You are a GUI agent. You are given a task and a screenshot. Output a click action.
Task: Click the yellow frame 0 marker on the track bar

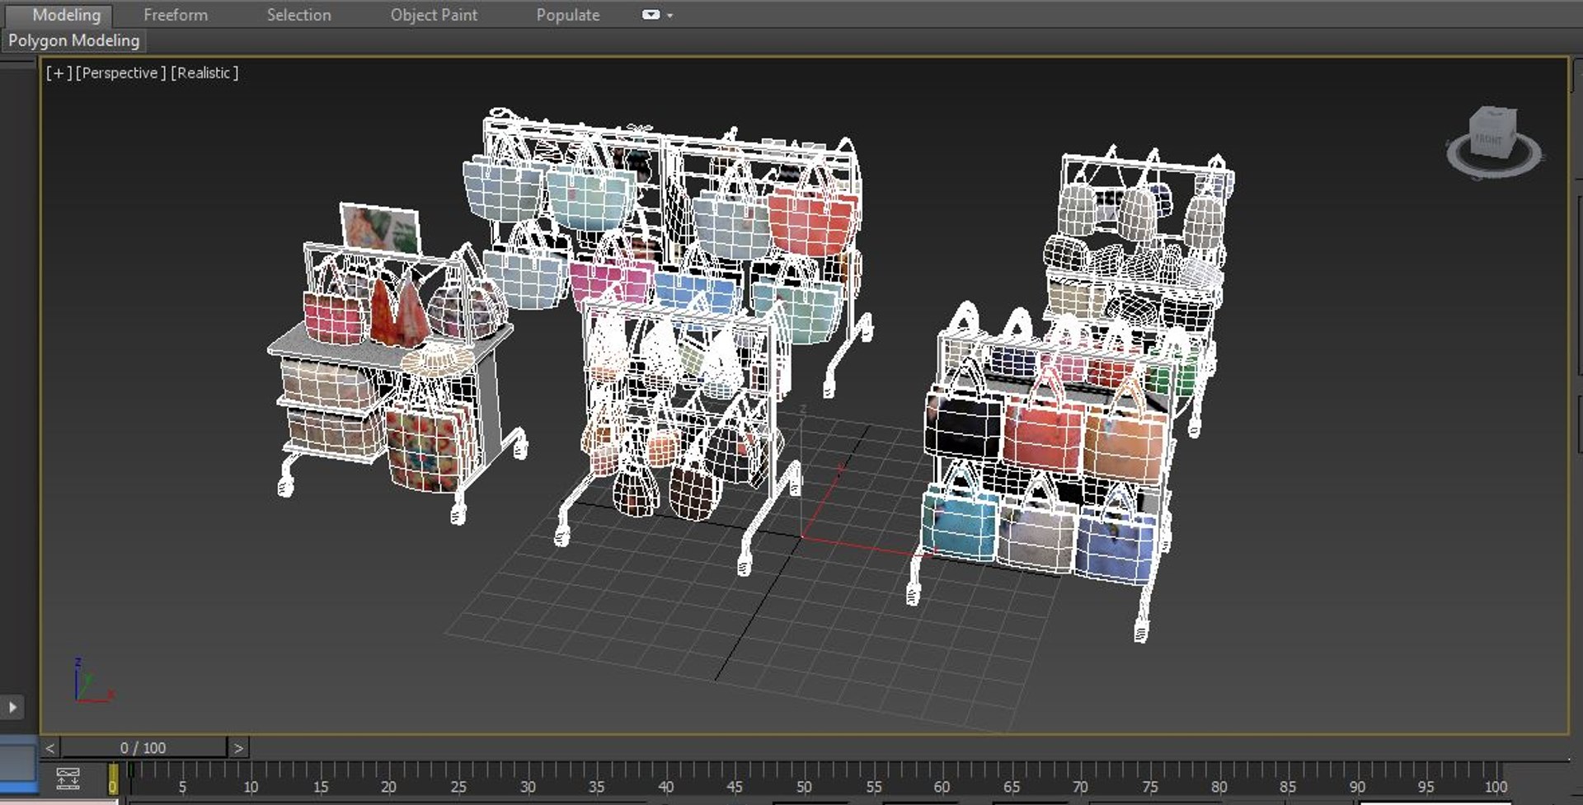tap(113, 779)
